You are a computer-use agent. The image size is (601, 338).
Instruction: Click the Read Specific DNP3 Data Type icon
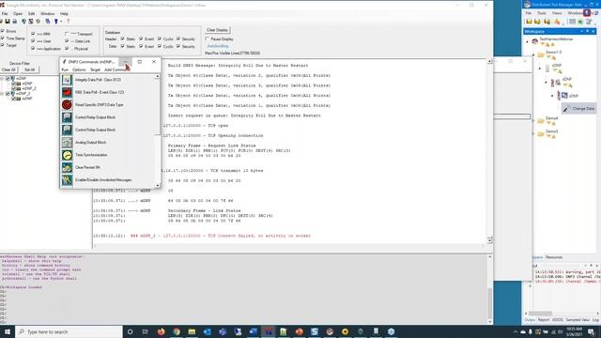point(67,104)
